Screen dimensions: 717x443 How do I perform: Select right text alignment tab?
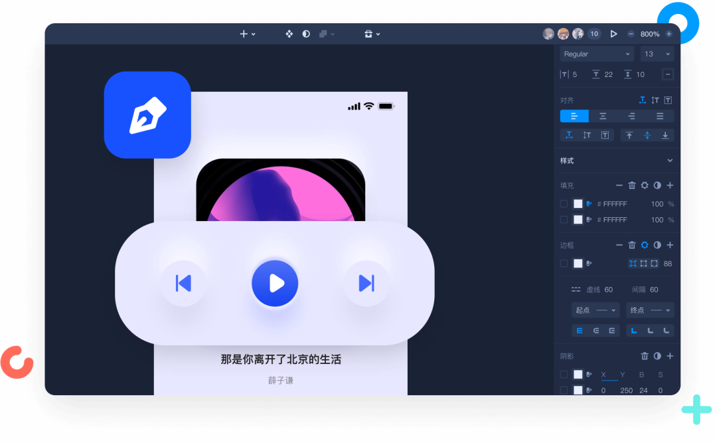631,116
